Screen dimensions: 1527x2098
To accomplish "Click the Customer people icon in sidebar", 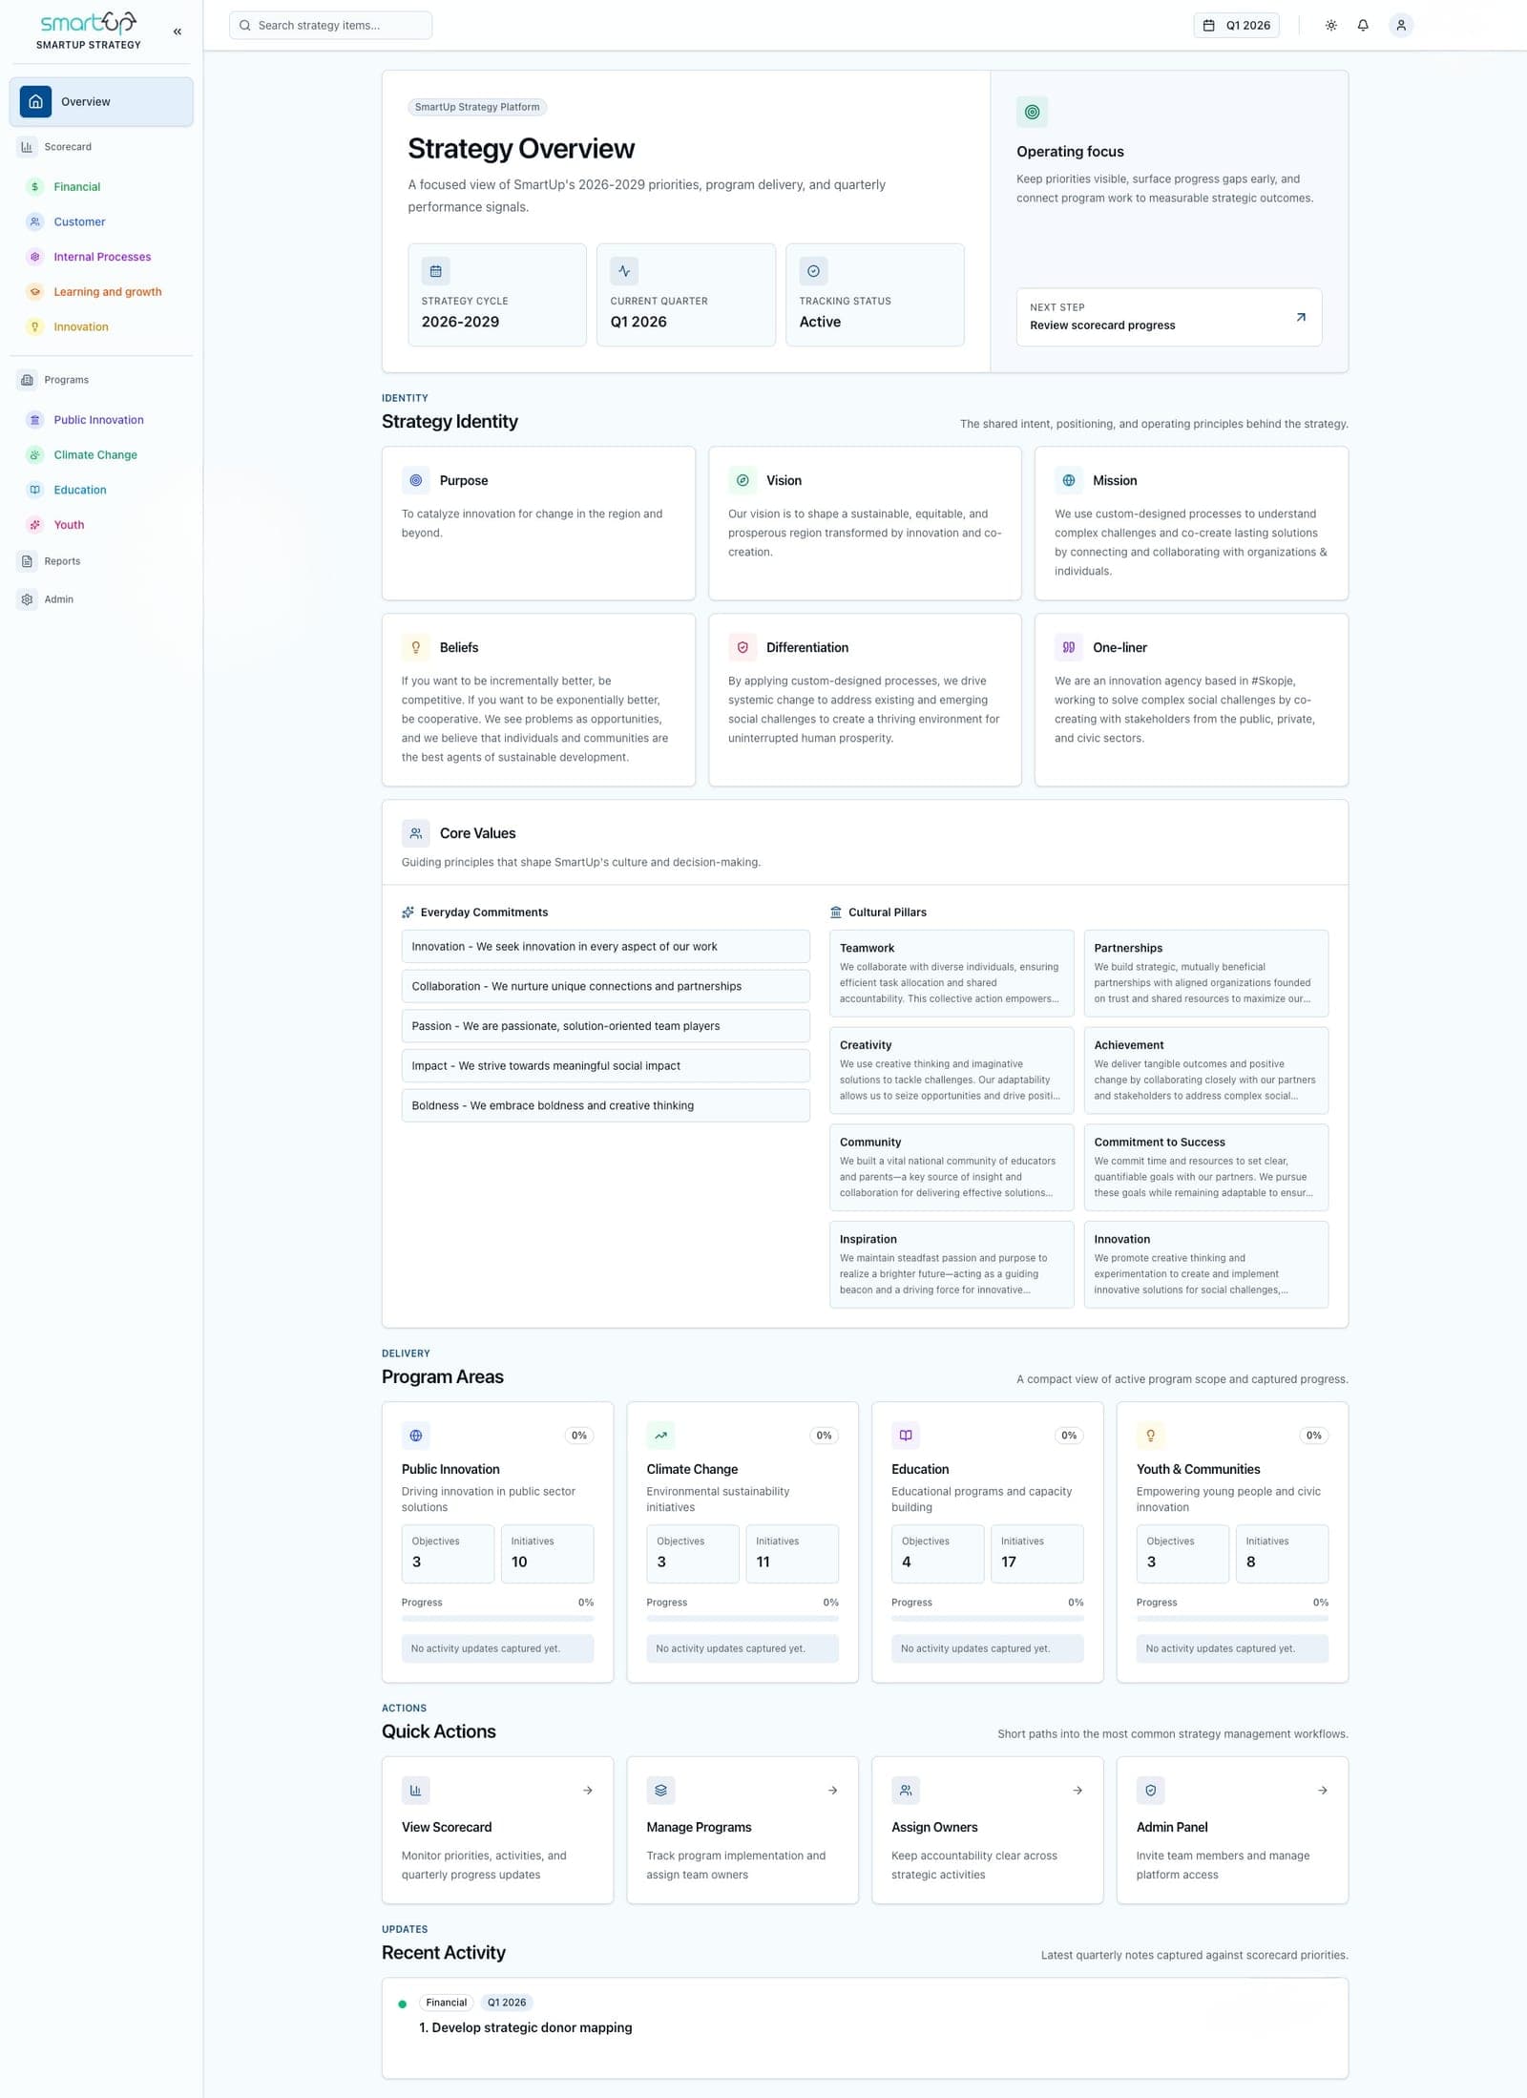I will pos(35,222).
